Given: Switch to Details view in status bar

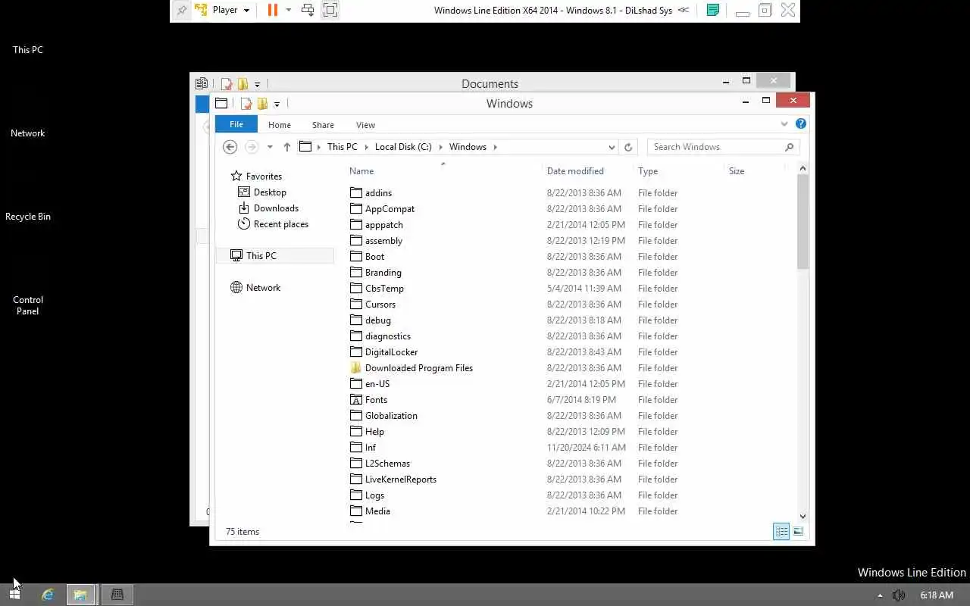Looking at the screenshot, I should click(781, 532).
